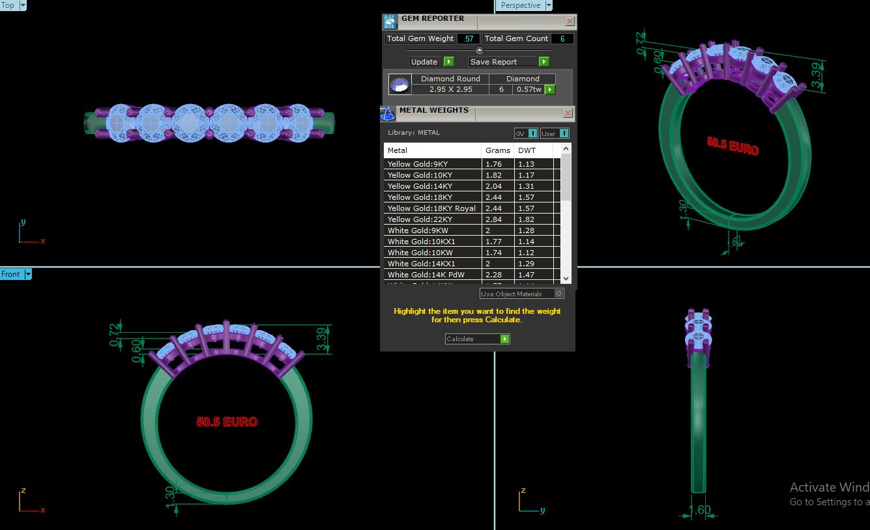Screen dimensions: 870x530
Task: Toggle the User library switch
Action: (564, 133)
